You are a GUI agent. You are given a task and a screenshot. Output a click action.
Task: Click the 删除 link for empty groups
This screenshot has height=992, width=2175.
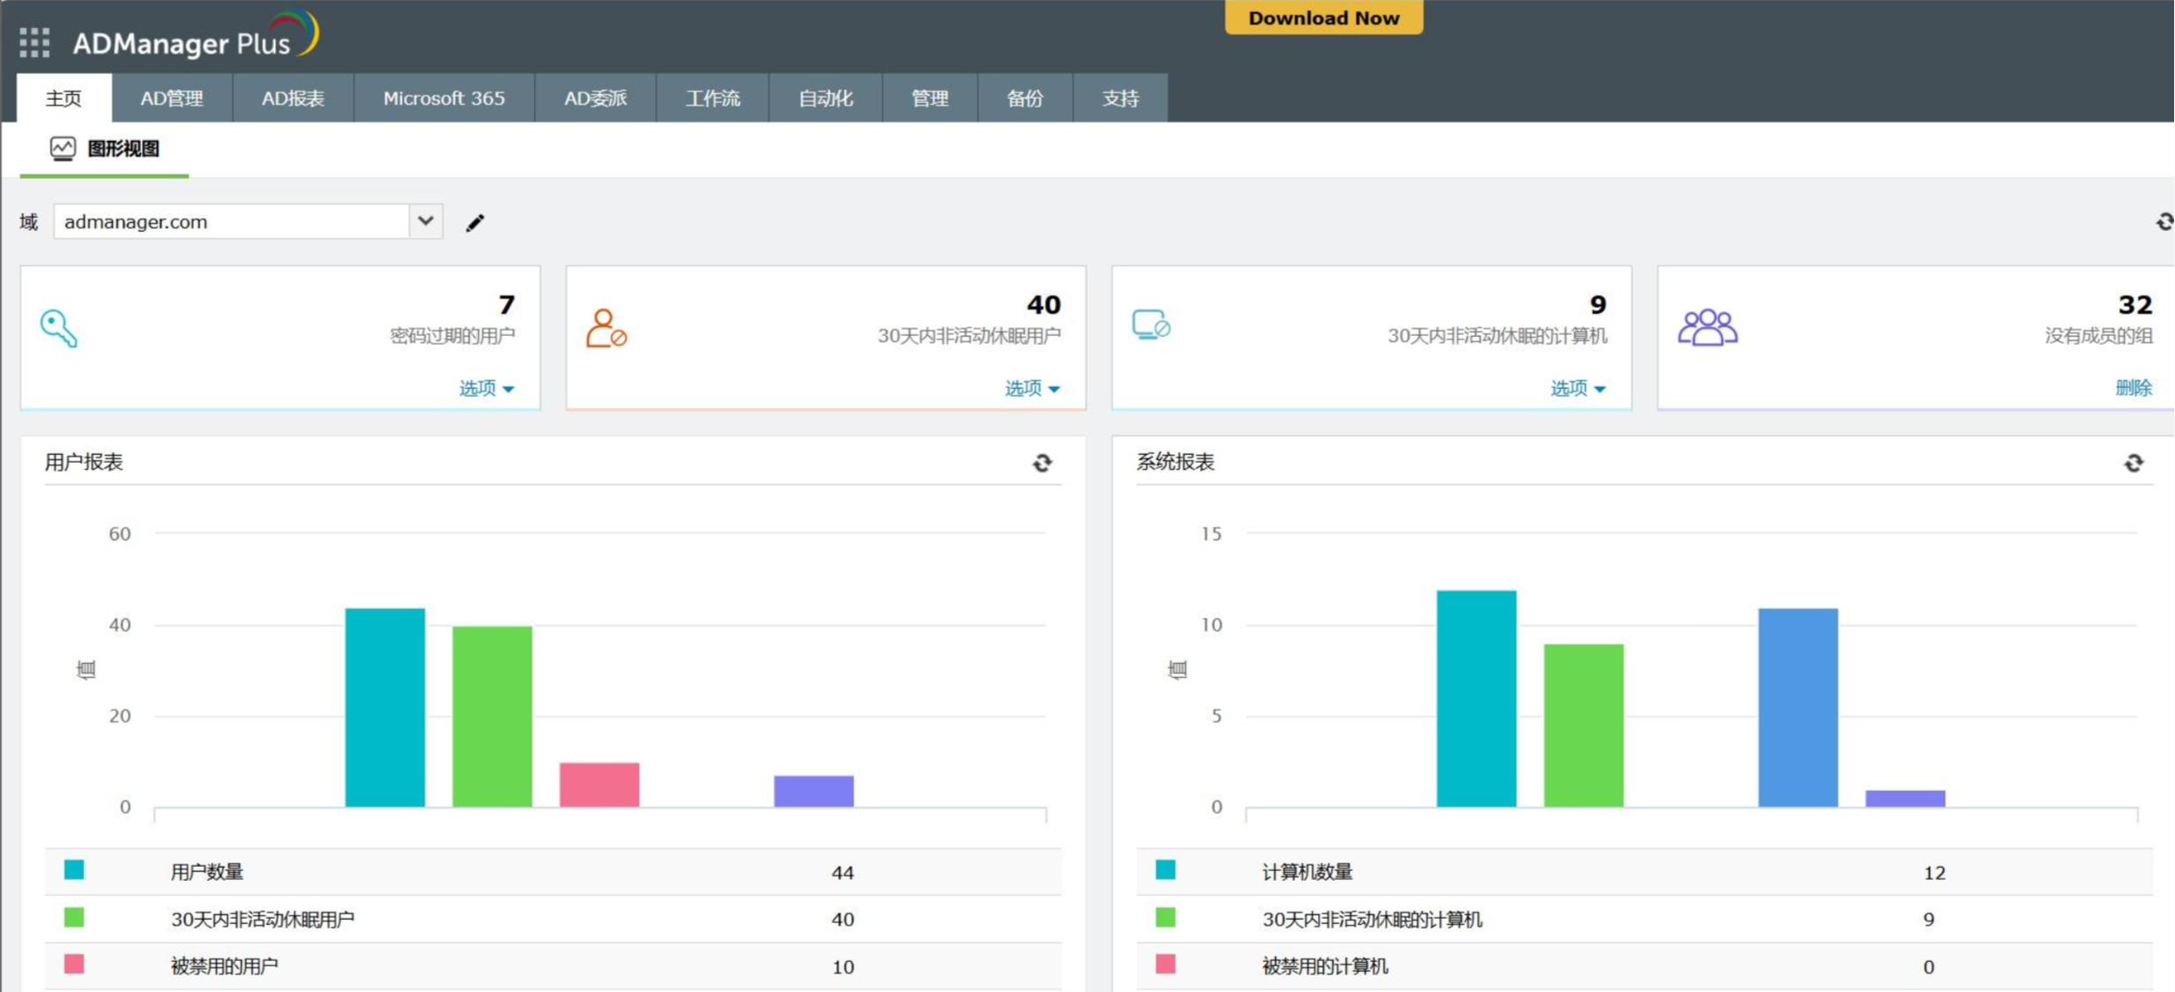[2134, 388]
